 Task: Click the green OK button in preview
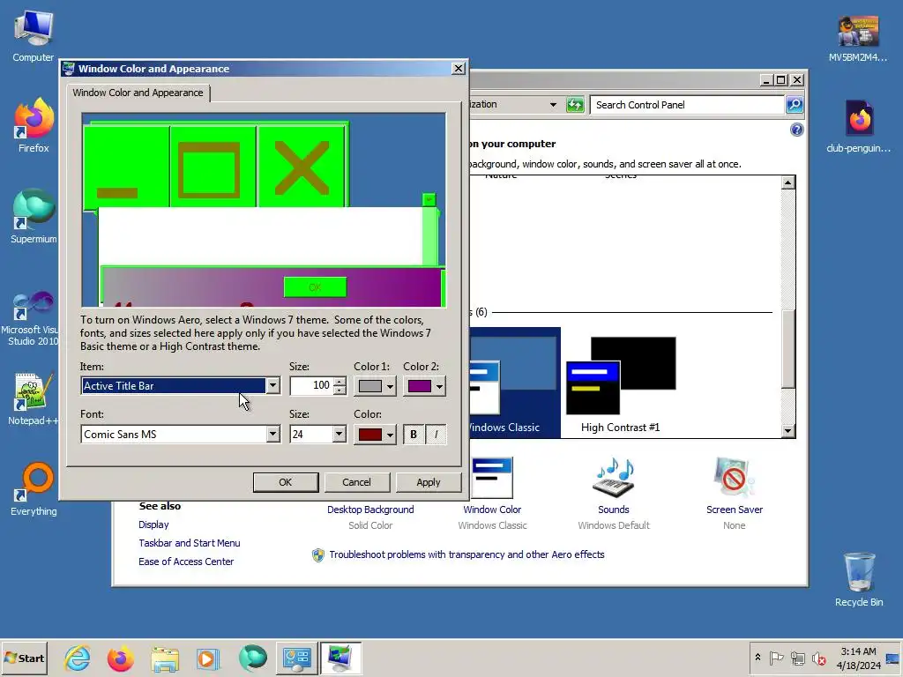pyautogui.click(x=315, y=287)
